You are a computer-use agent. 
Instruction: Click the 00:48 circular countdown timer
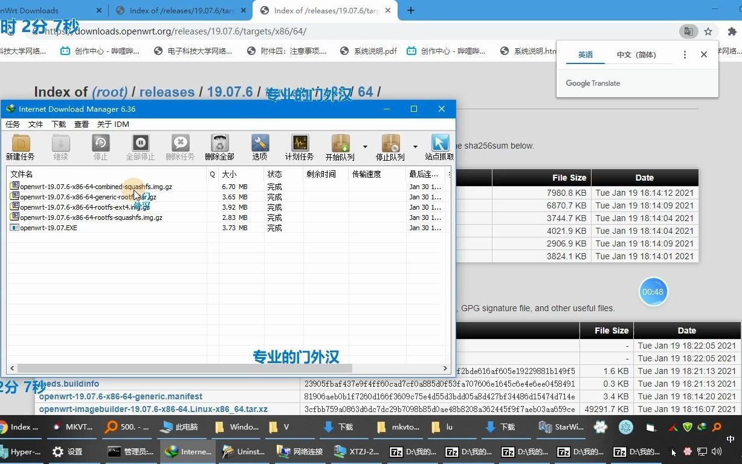click(653, 292)
